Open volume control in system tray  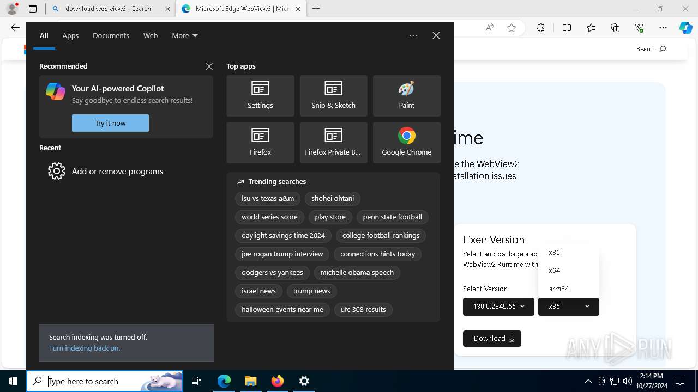[x=628, y=381]
